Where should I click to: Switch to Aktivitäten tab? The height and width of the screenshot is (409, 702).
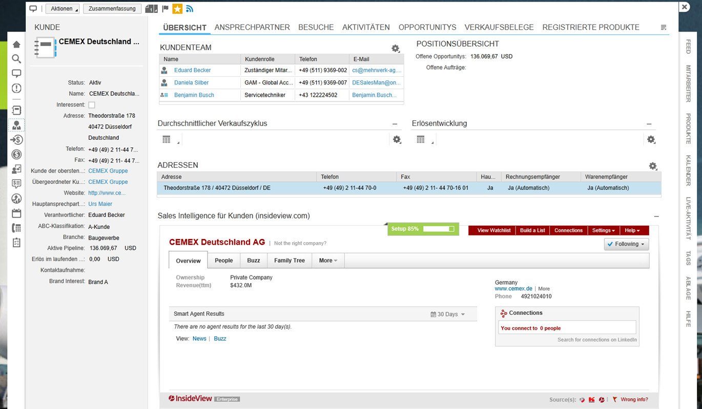(x=366, y=27)
